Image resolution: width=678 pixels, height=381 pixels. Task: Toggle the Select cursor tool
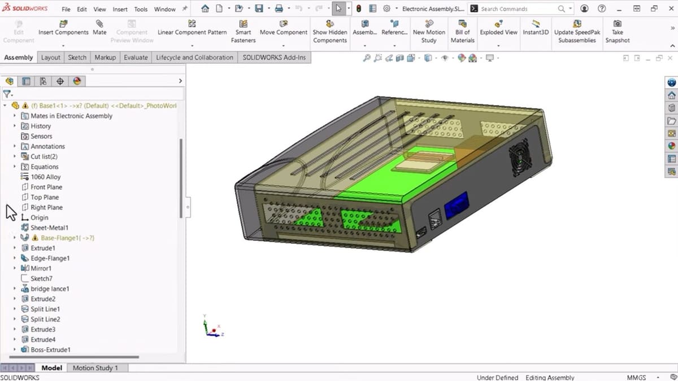pos(338,8)
